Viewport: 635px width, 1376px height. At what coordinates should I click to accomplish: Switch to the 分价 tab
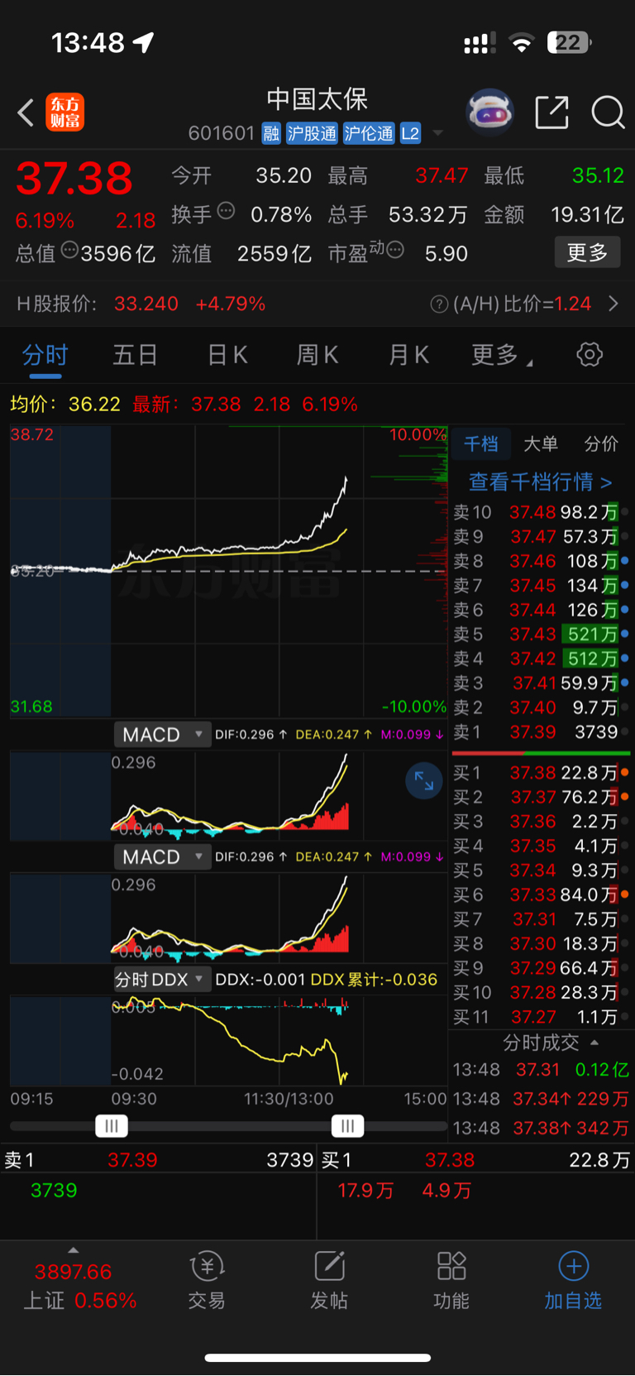(601, 444)
